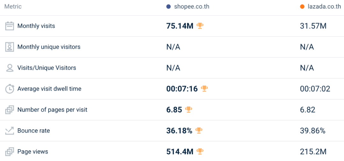Open the lazada.co.th column header
Screen dimensions: 344x161
[324, 7]
